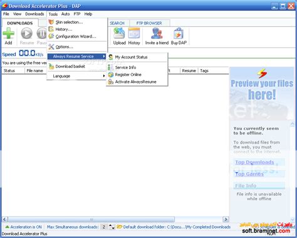Sort by the File name column header

36,71
